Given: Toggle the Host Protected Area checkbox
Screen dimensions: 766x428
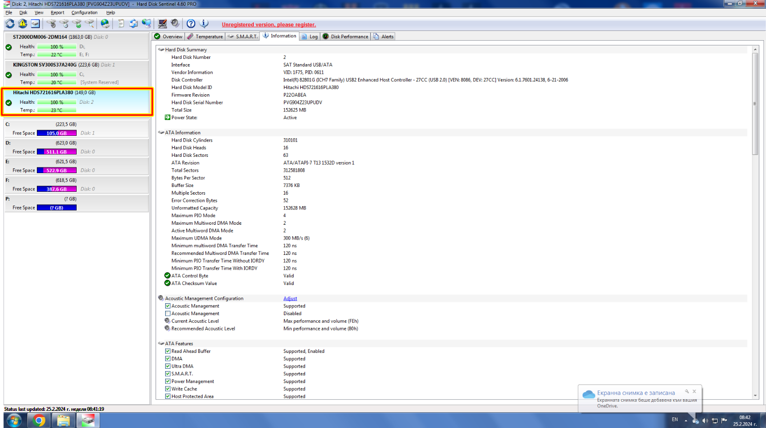Looking at the screenshot, I should [168, 396].
